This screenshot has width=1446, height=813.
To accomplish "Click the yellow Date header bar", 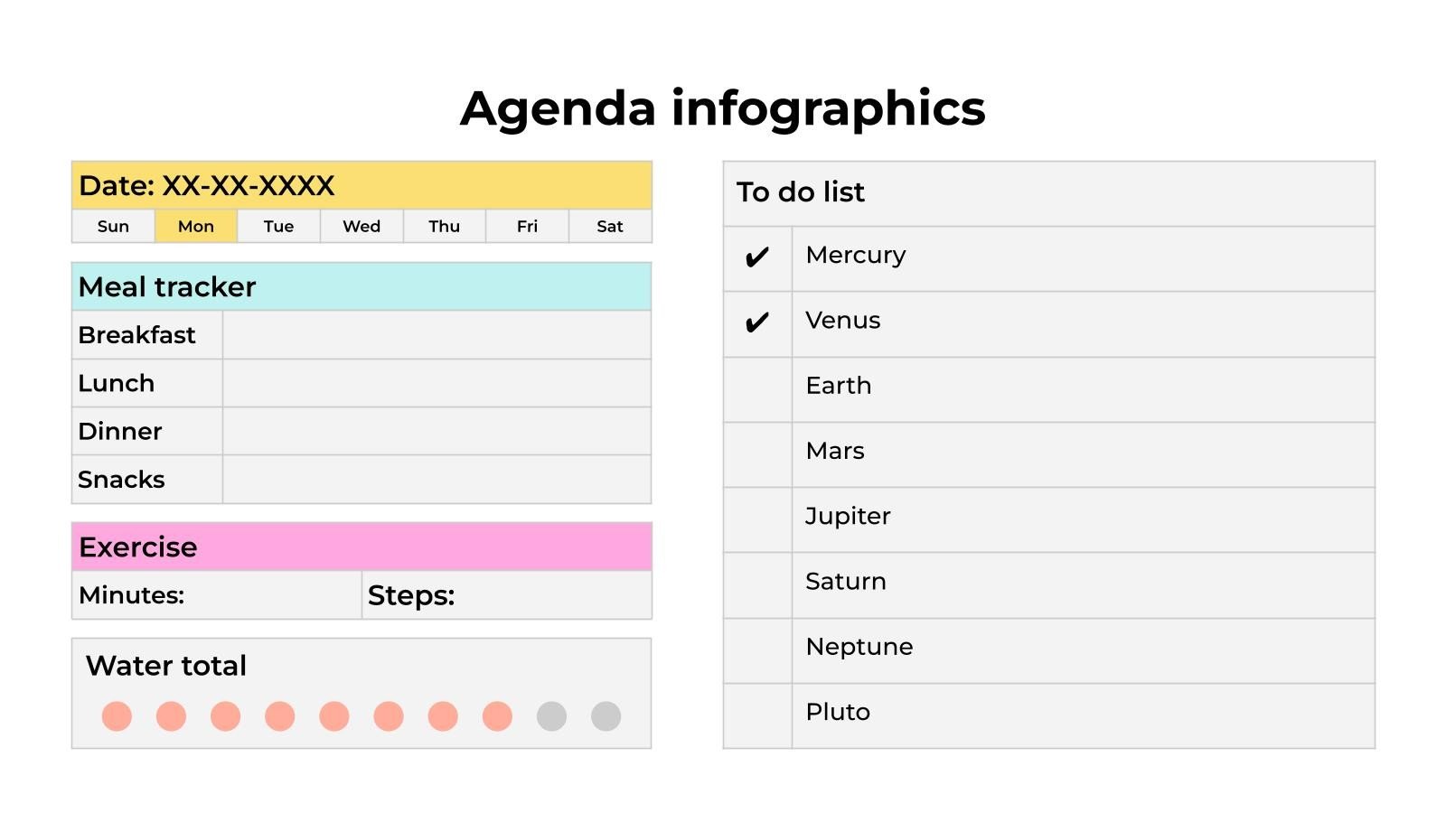I will [x=361, y=186].
